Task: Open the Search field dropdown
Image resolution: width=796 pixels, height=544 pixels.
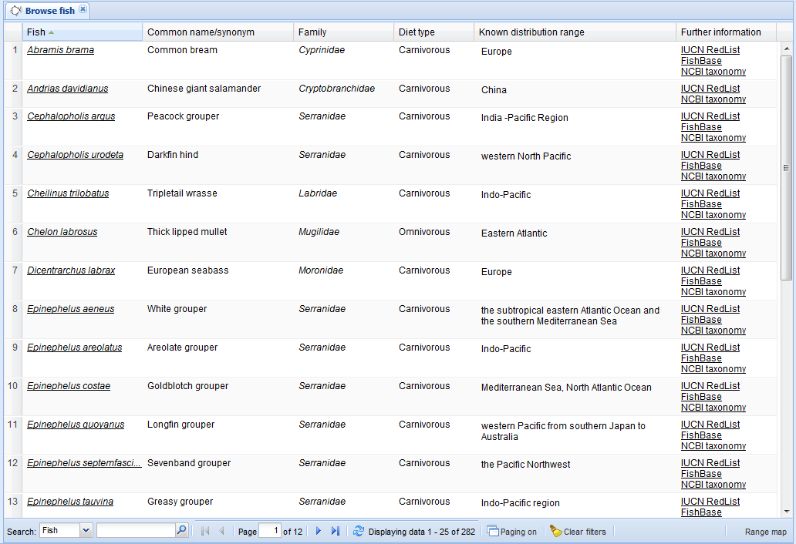Action: click(x=86, y=531)
